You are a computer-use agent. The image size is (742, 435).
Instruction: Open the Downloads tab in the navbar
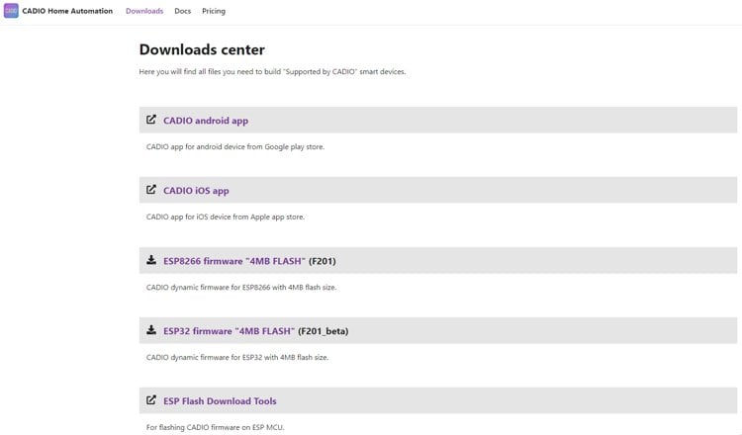tap(144, 11)
